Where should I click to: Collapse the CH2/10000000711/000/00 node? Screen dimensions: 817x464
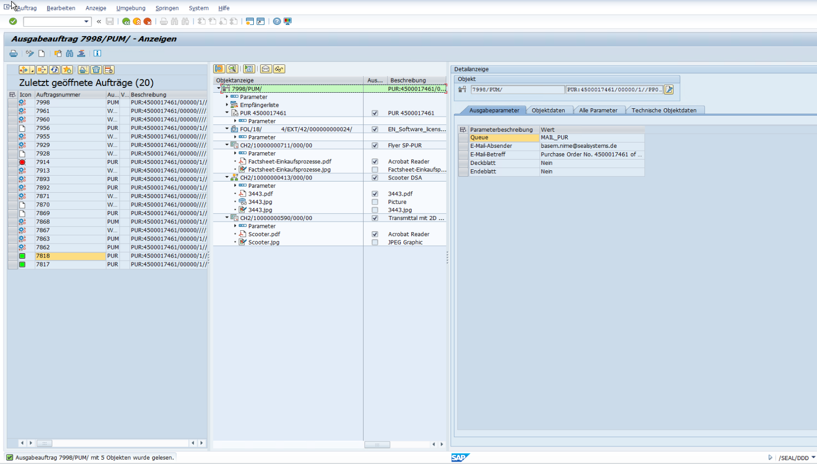(227, 145)
